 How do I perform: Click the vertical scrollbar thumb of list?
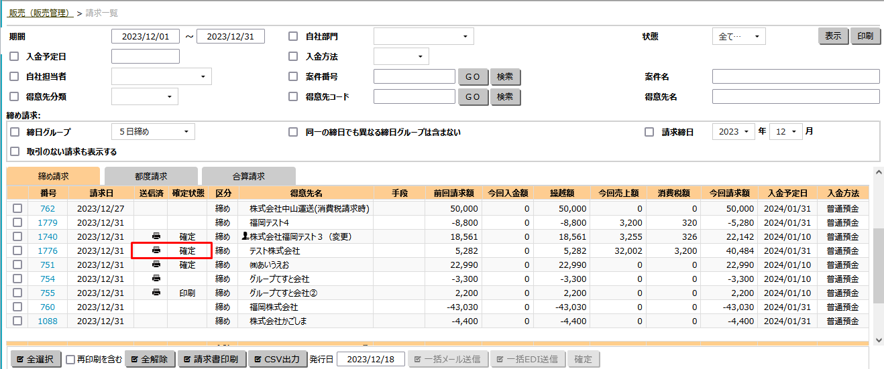pyautogui.click(x=878, y=265)
